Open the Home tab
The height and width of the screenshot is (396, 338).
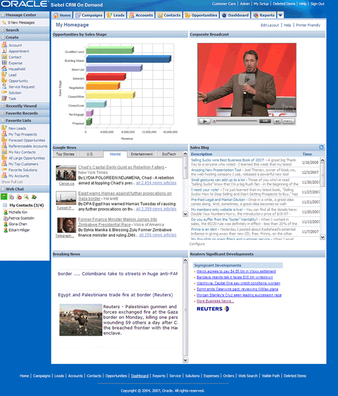click(62, 15)
